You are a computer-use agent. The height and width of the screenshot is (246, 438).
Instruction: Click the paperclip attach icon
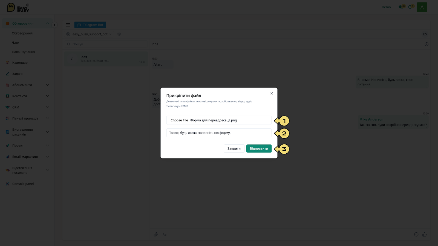pyautogui.click(x=155, y=234)
